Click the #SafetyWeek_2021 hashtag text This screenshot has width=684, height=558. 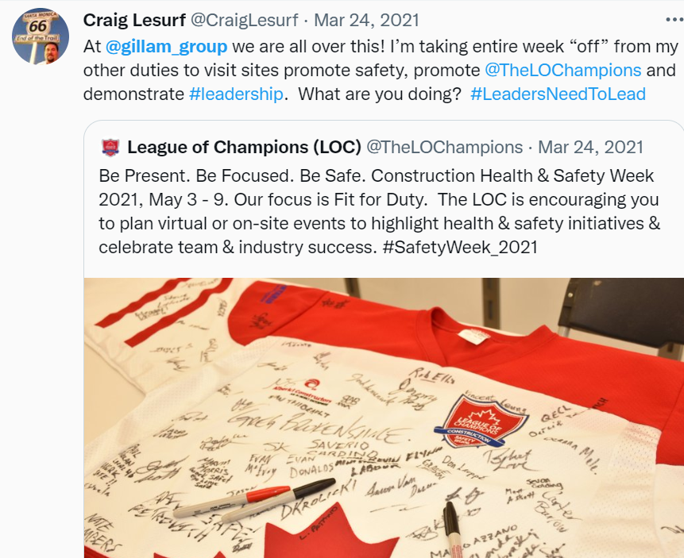pyautogui.click(x=460, y=247)
